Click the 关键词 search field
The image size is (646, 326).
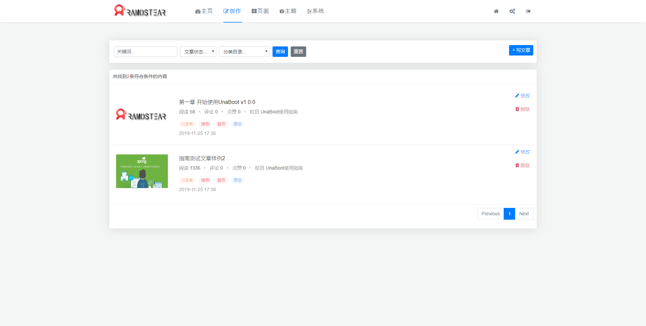[x=146, y=51]
